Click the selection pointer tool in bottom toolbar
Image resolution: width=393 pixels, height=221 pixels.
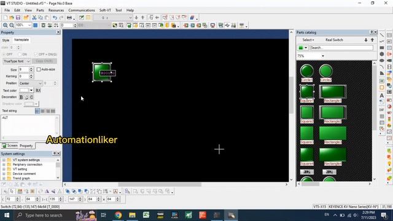point(12,192)
